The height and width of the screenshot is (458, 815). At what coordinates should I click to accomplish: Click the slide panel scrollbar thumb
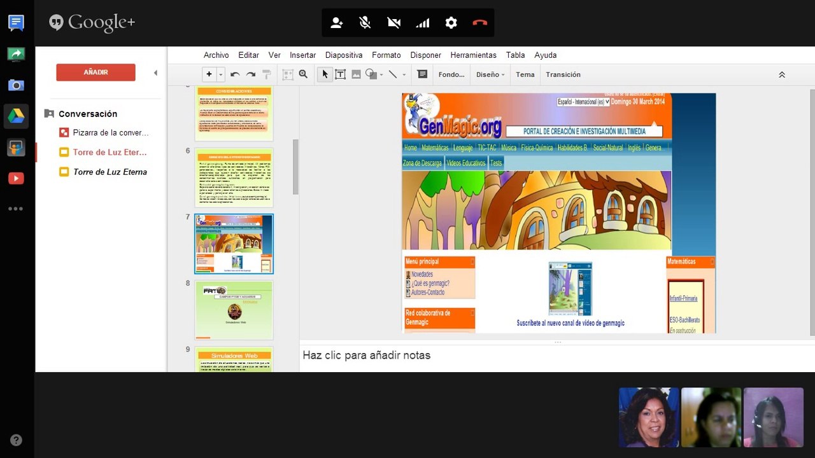pos(295,167)
